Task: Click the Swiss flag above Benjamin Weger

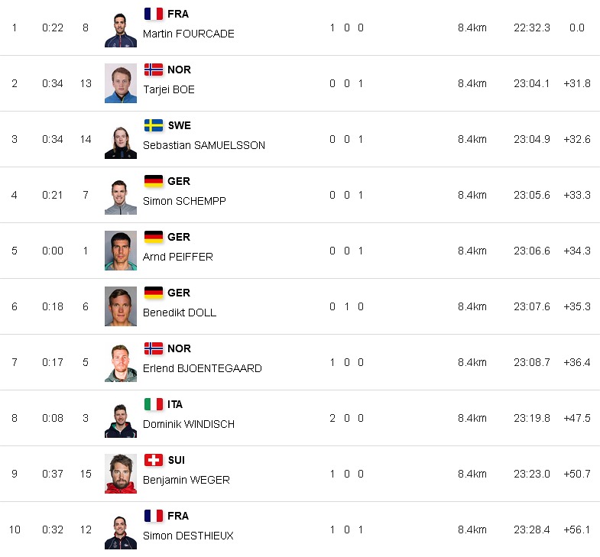Action: coord(154,460)
